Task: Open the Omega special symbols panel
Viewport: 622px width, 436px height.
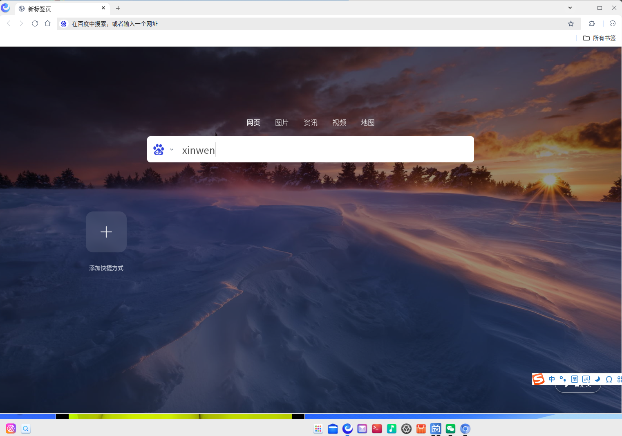Action: 609,379
